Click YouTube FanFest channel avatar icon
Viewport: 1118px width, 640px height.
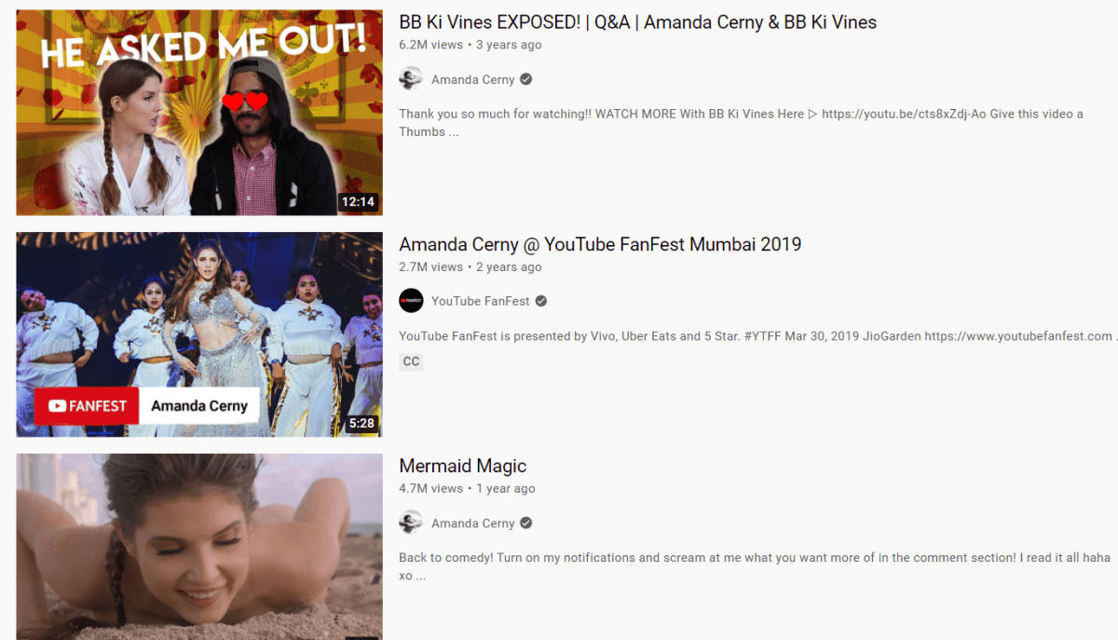(x=411, y=301)
